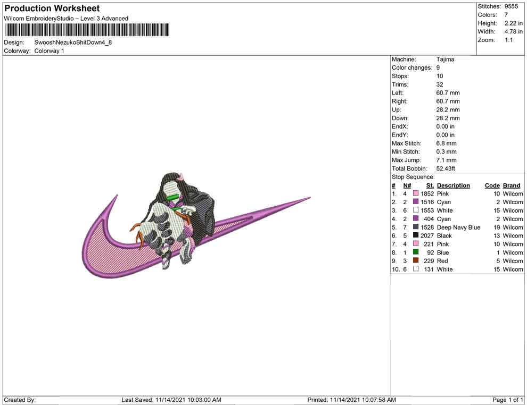
Task: Click the green swatch for thread 92
Action: click(x=416, y=252)
